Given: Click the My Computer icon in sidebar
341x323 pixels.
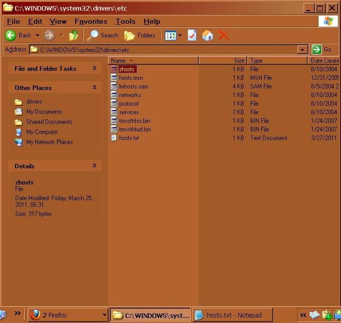Looking at the screenshot, I should (19, 132).
